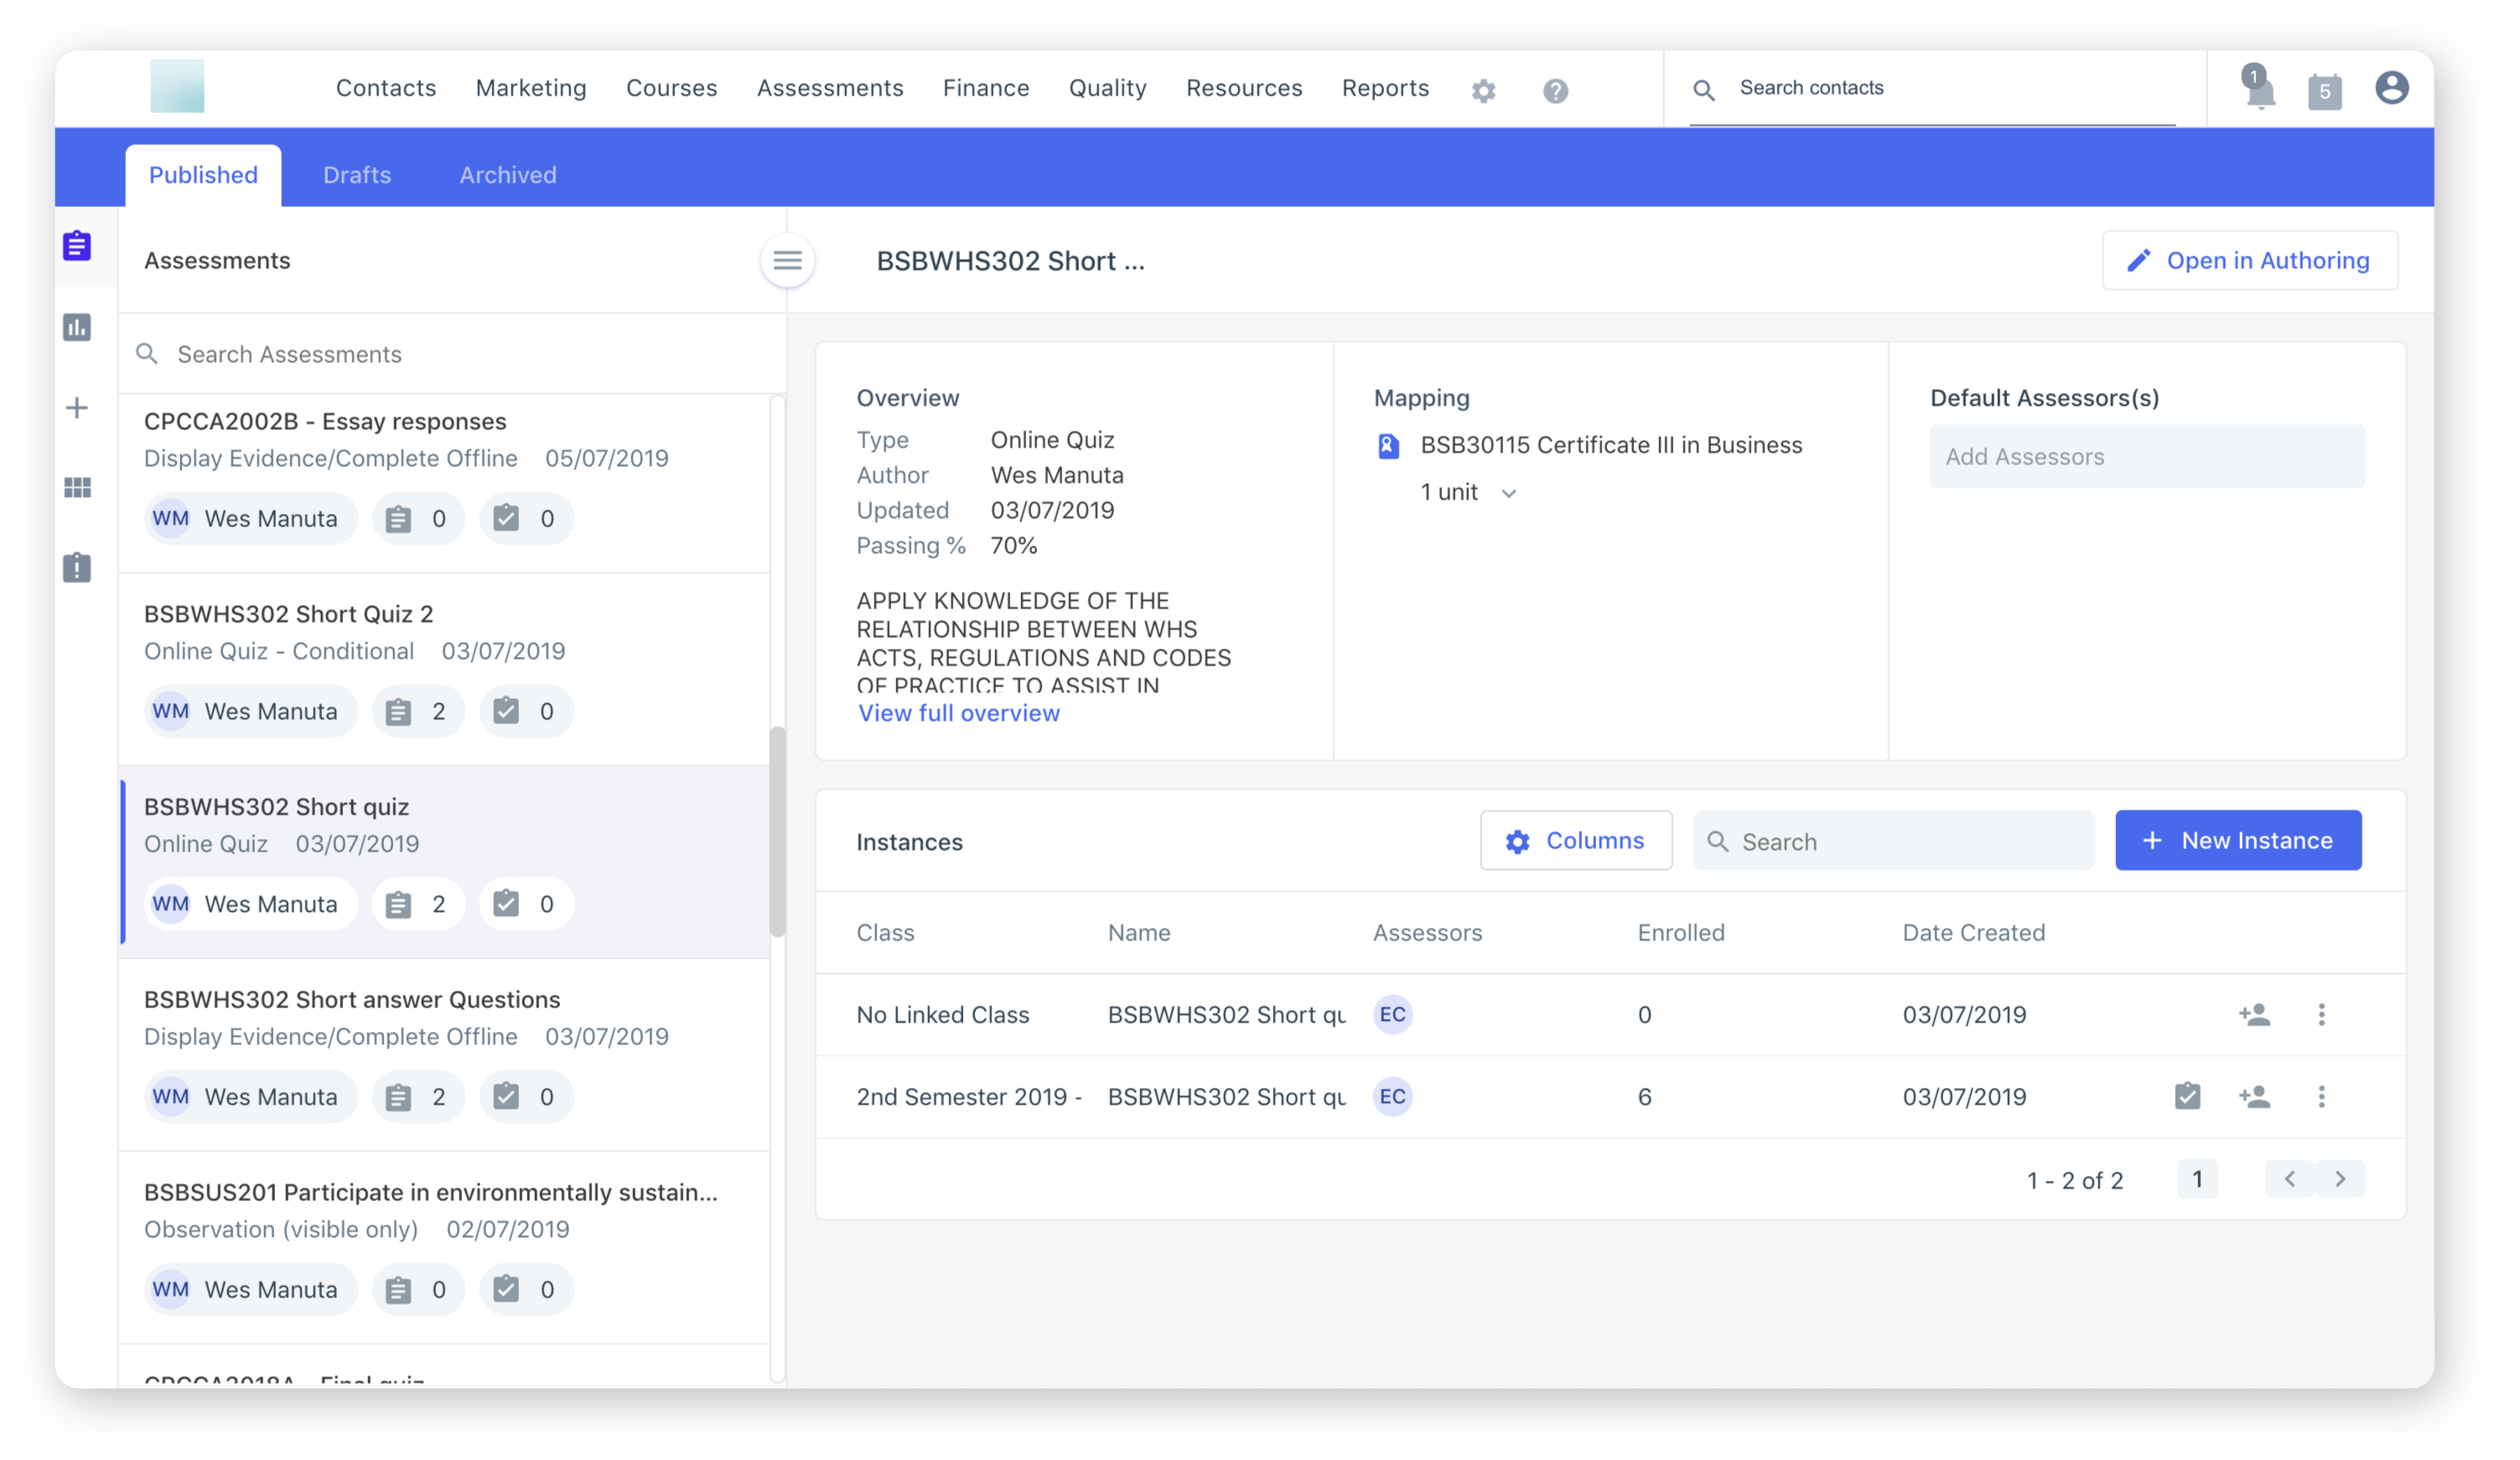2520x1460 pixels.
Task: Select the Assessments clipboard icon in the sidebar
Action: pyautogui.click(x=77, y=245)
